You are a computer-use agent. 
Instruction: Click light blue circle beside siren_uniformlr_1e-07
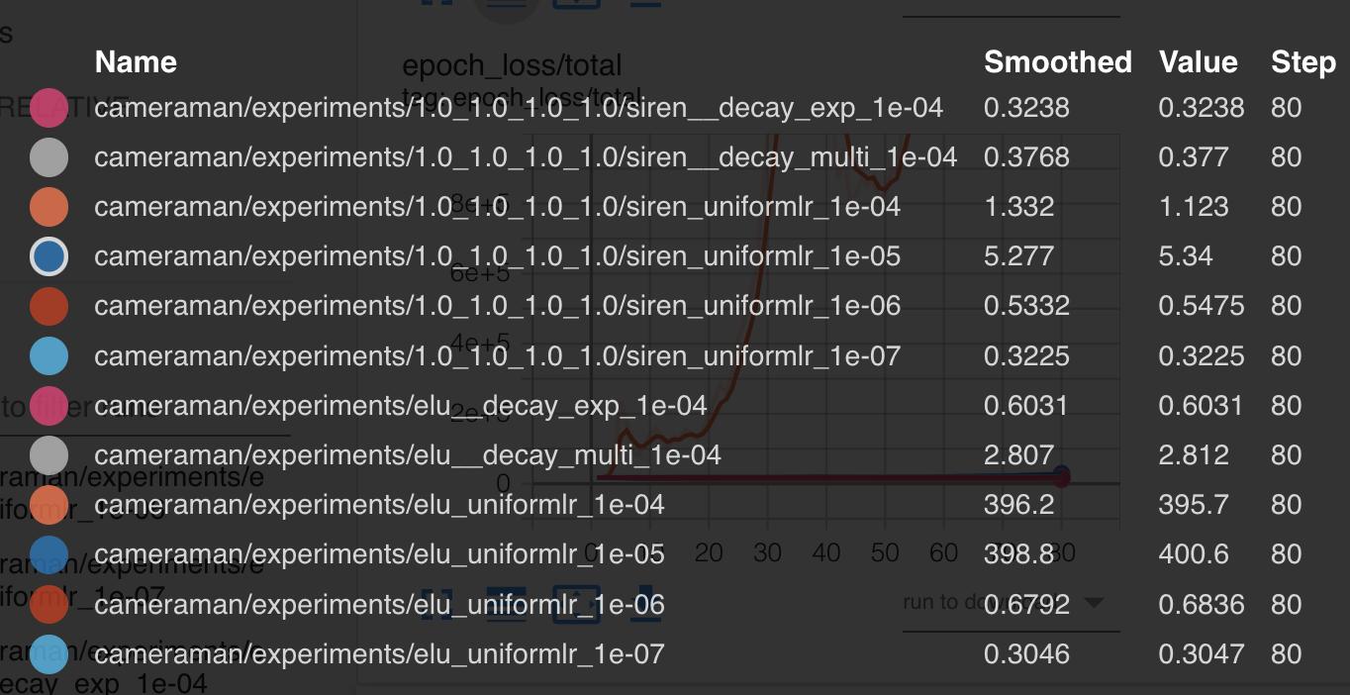[49, 355]
